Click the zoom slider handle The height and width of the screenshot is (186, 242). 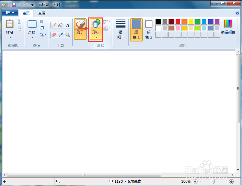(x=213, y=181)
